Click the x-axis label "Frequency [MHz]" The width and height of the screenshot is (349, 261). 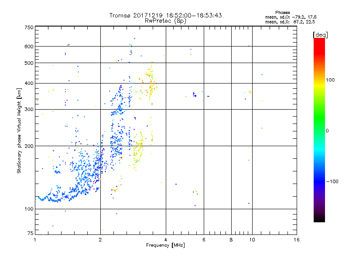tap(165, 245)
